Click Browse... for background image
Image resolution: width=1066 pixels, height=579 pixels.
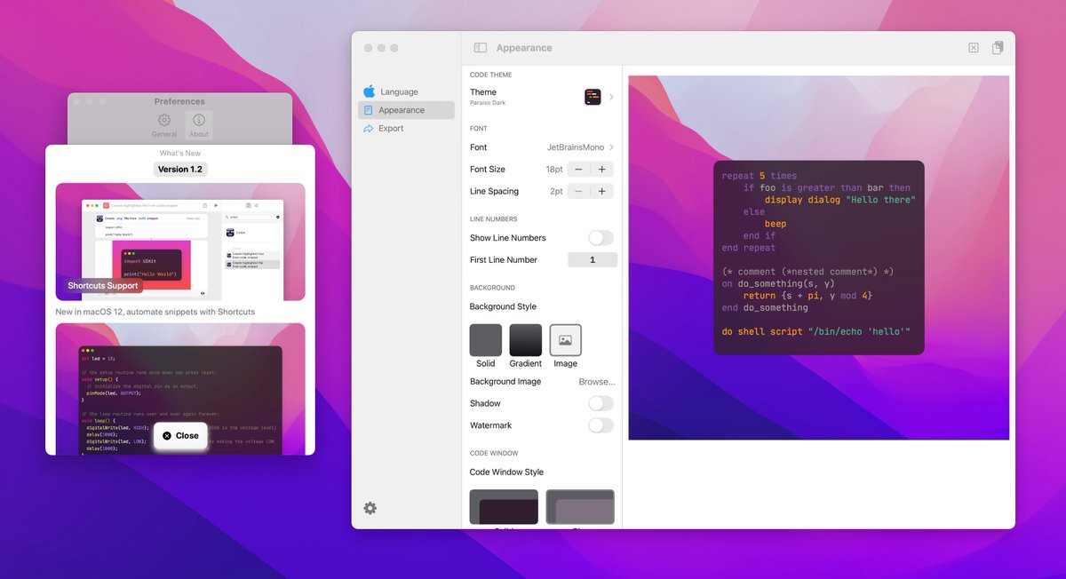click(x=597, y=382)
